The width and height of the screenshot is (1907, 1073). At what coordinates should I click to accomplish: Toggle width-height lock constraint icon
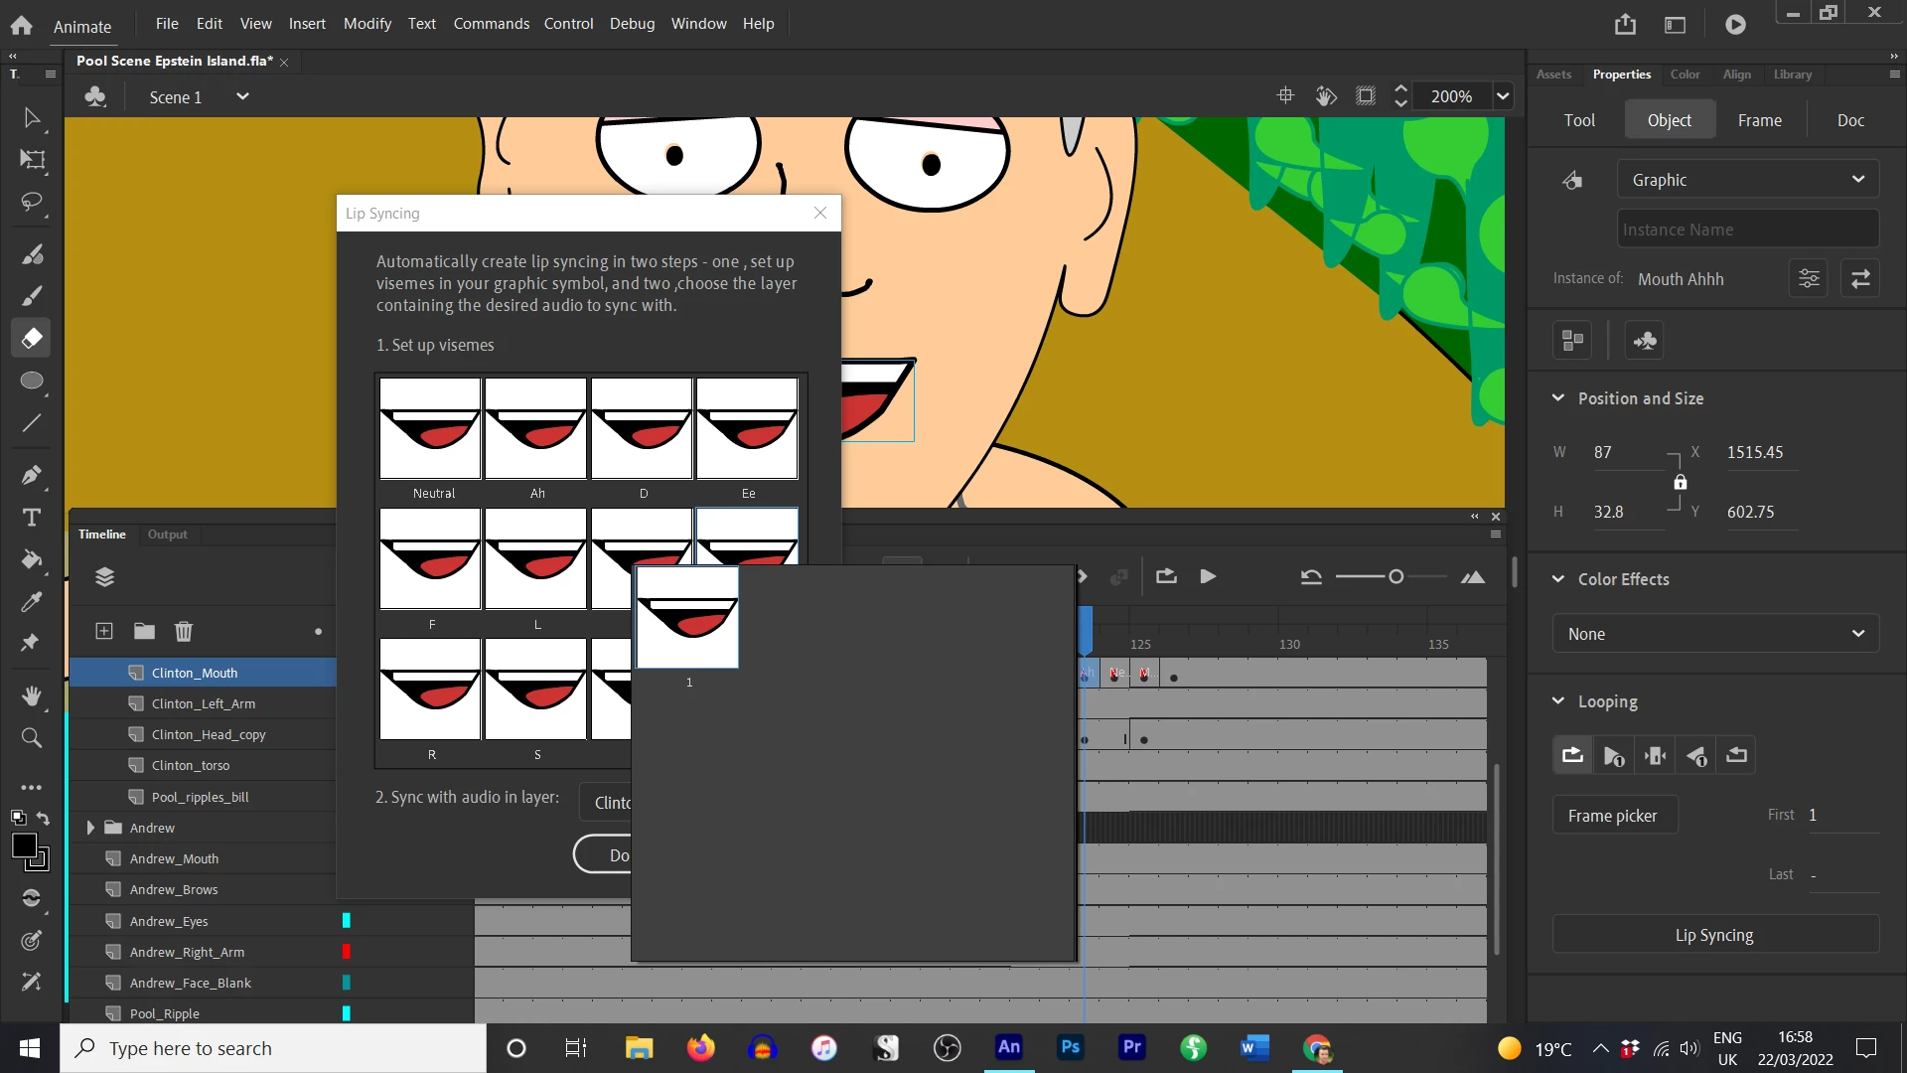1681,482
